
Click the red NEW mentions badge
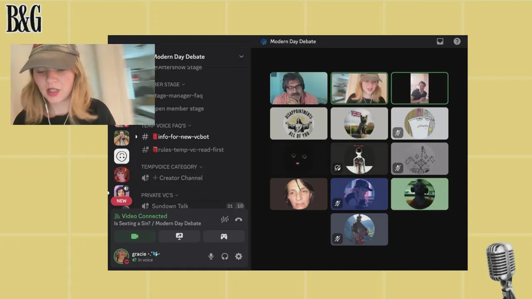point(121,201)
